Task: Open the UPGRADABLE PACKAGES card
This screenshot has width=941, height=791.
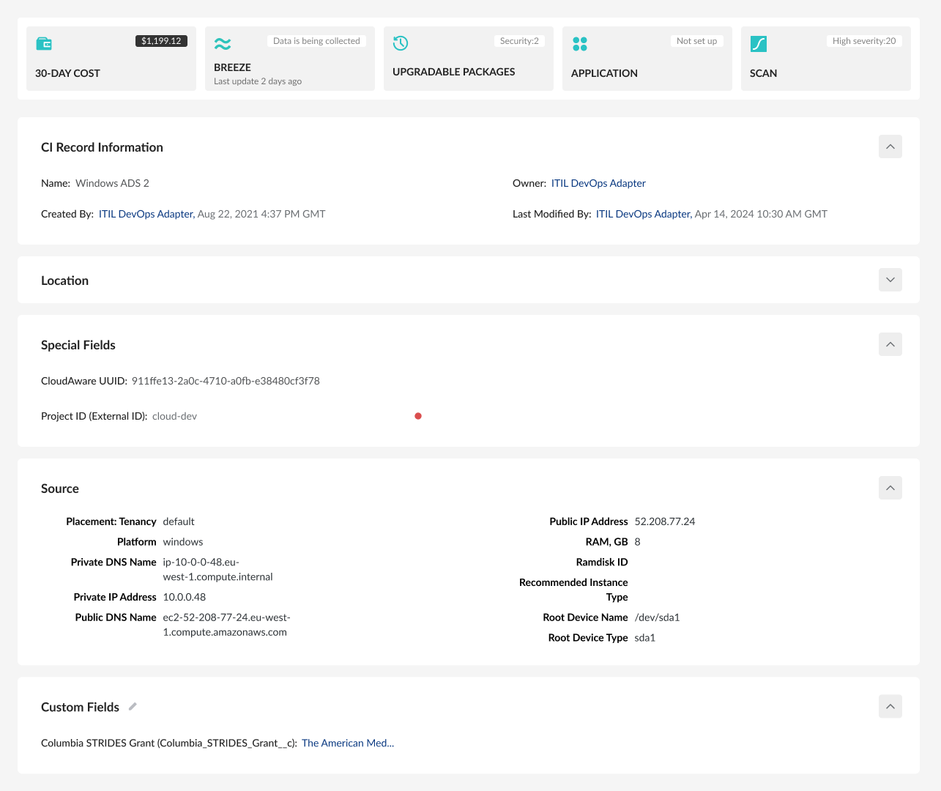Action: click(469, 59)
